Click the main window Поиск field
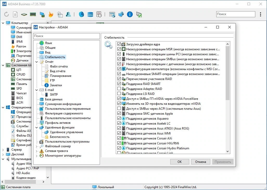The height and width of the screenshot is (190, 267). 236,14
